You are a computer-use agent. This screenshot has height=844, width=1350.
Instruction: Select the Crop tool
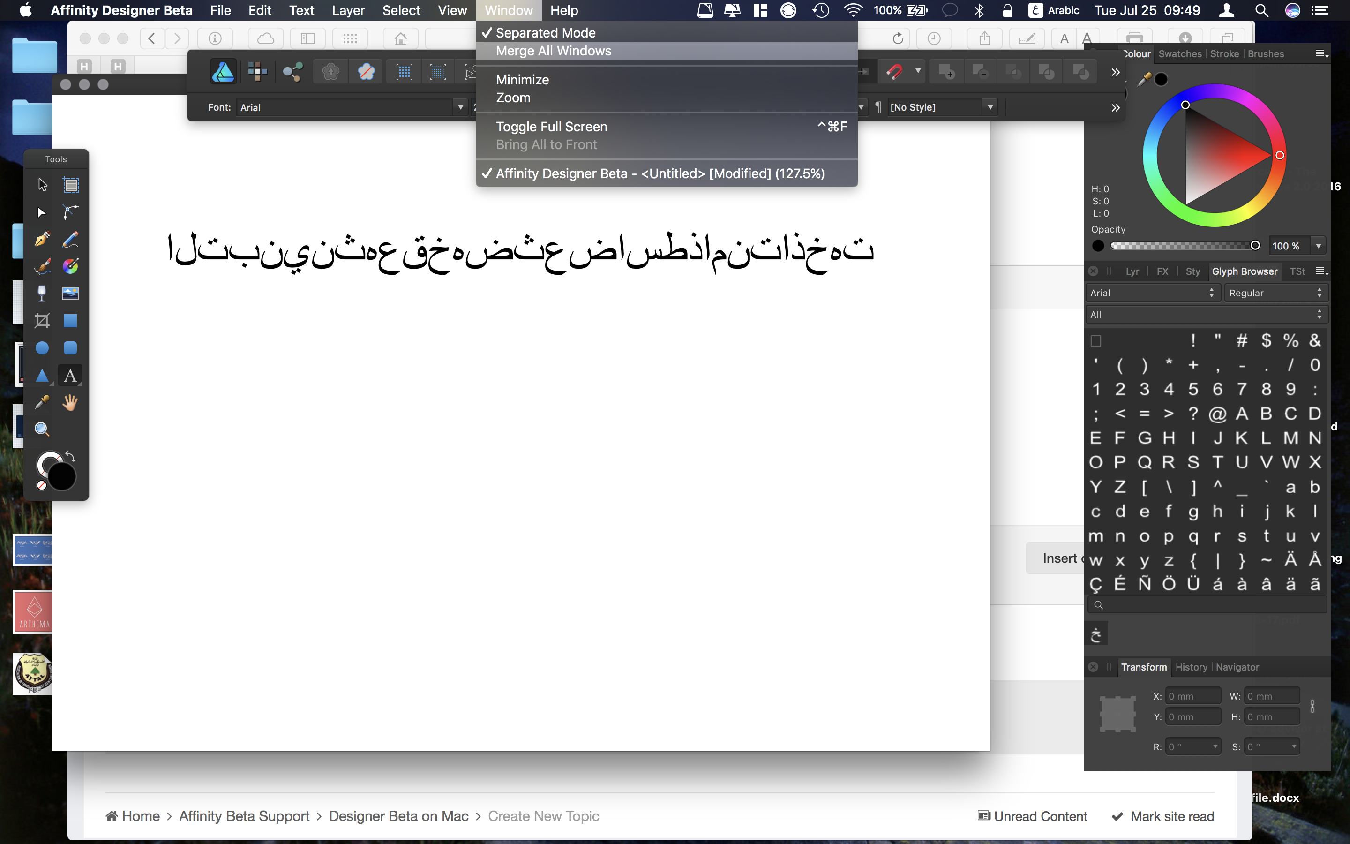(x=42, y=321)
